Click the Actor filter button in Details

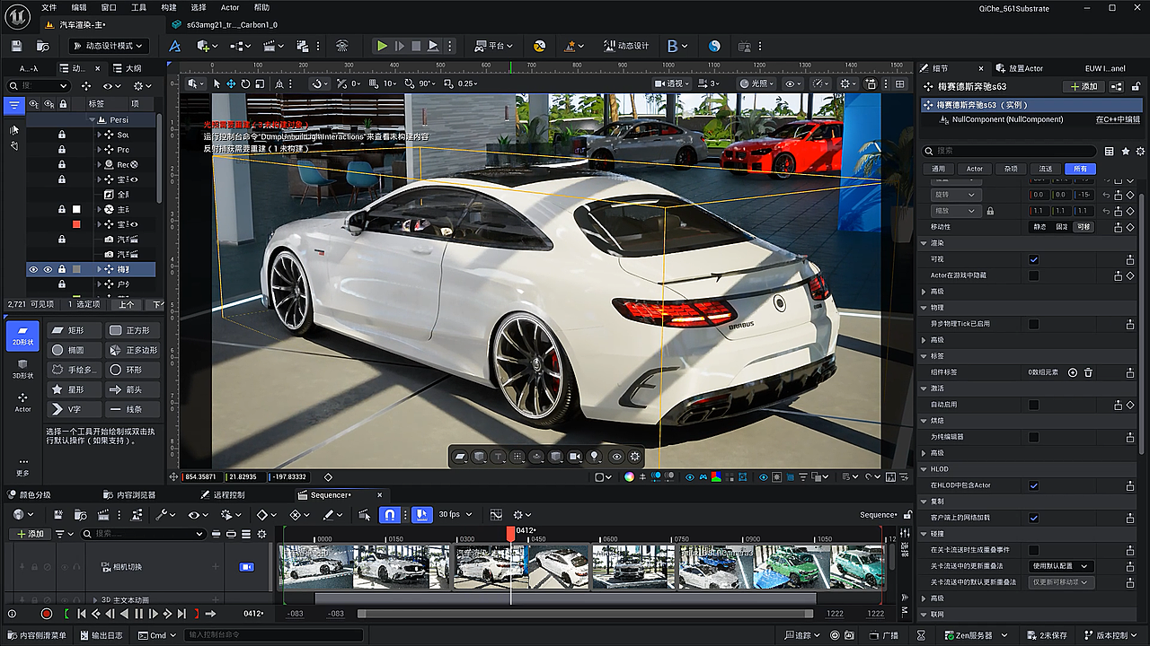click(975, 169)
